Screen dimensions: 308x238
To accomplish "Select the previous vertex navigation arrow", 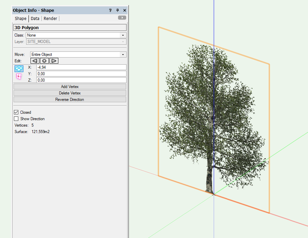I will coord(35,61).
